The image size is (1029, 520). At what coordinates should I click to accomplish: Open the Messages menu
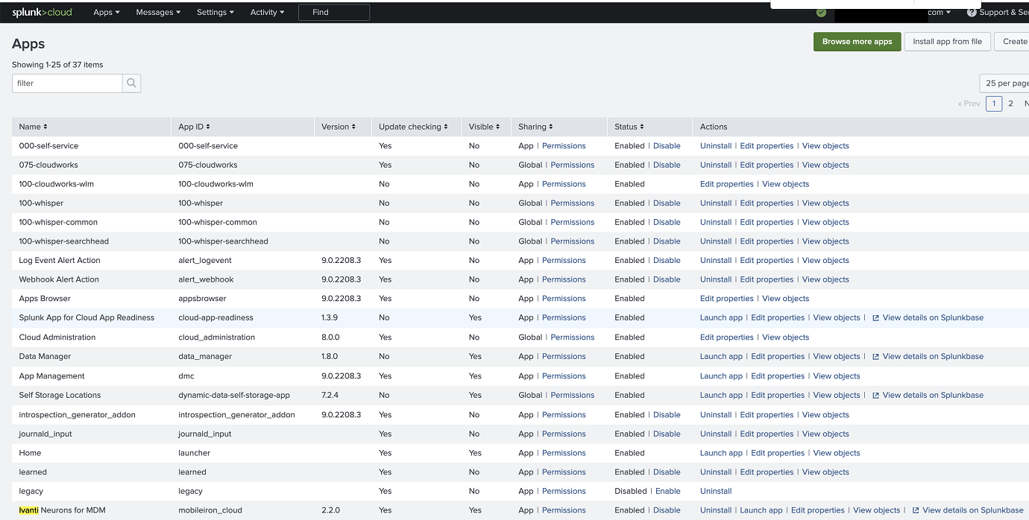[x=158, y=13]
